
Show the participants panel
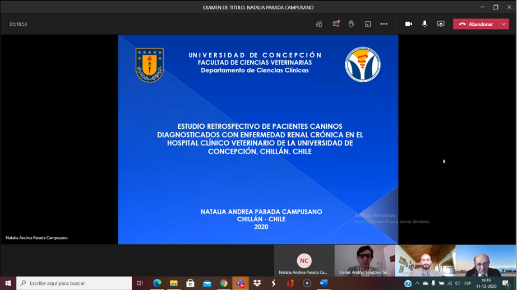[x=319, y=24]
